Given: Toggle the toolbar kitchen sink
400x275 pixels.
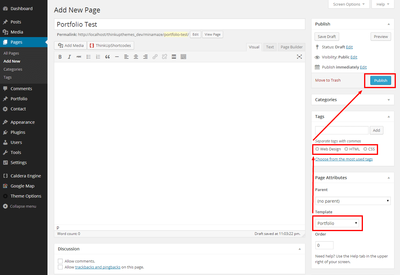Looking at the screenshot, I should 183,57.
